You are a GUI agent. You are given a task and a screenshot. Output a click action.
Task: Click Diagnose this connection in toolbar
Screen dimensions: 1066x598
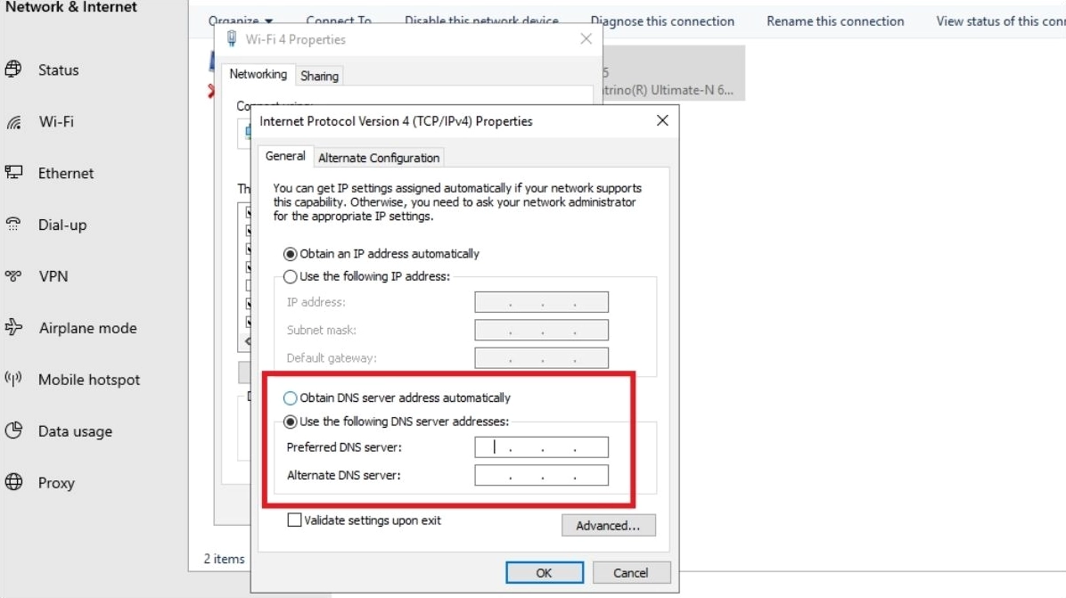click(662, 21)
